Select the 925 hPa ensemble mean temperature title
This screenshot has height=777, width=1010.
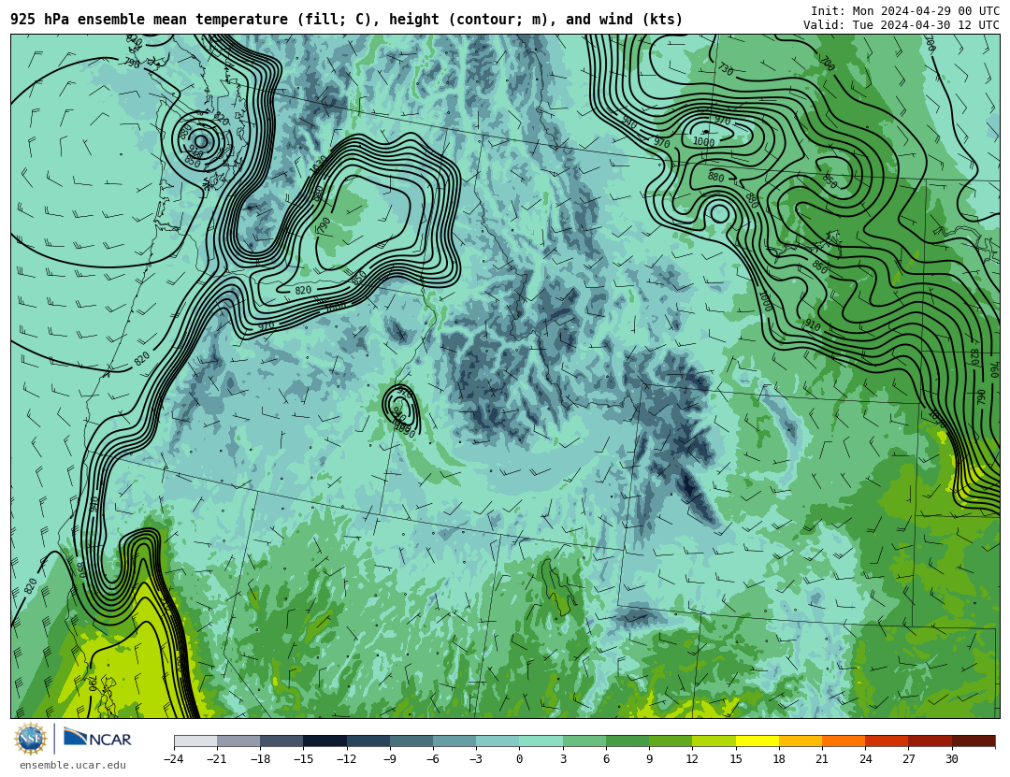pos(346,20)
